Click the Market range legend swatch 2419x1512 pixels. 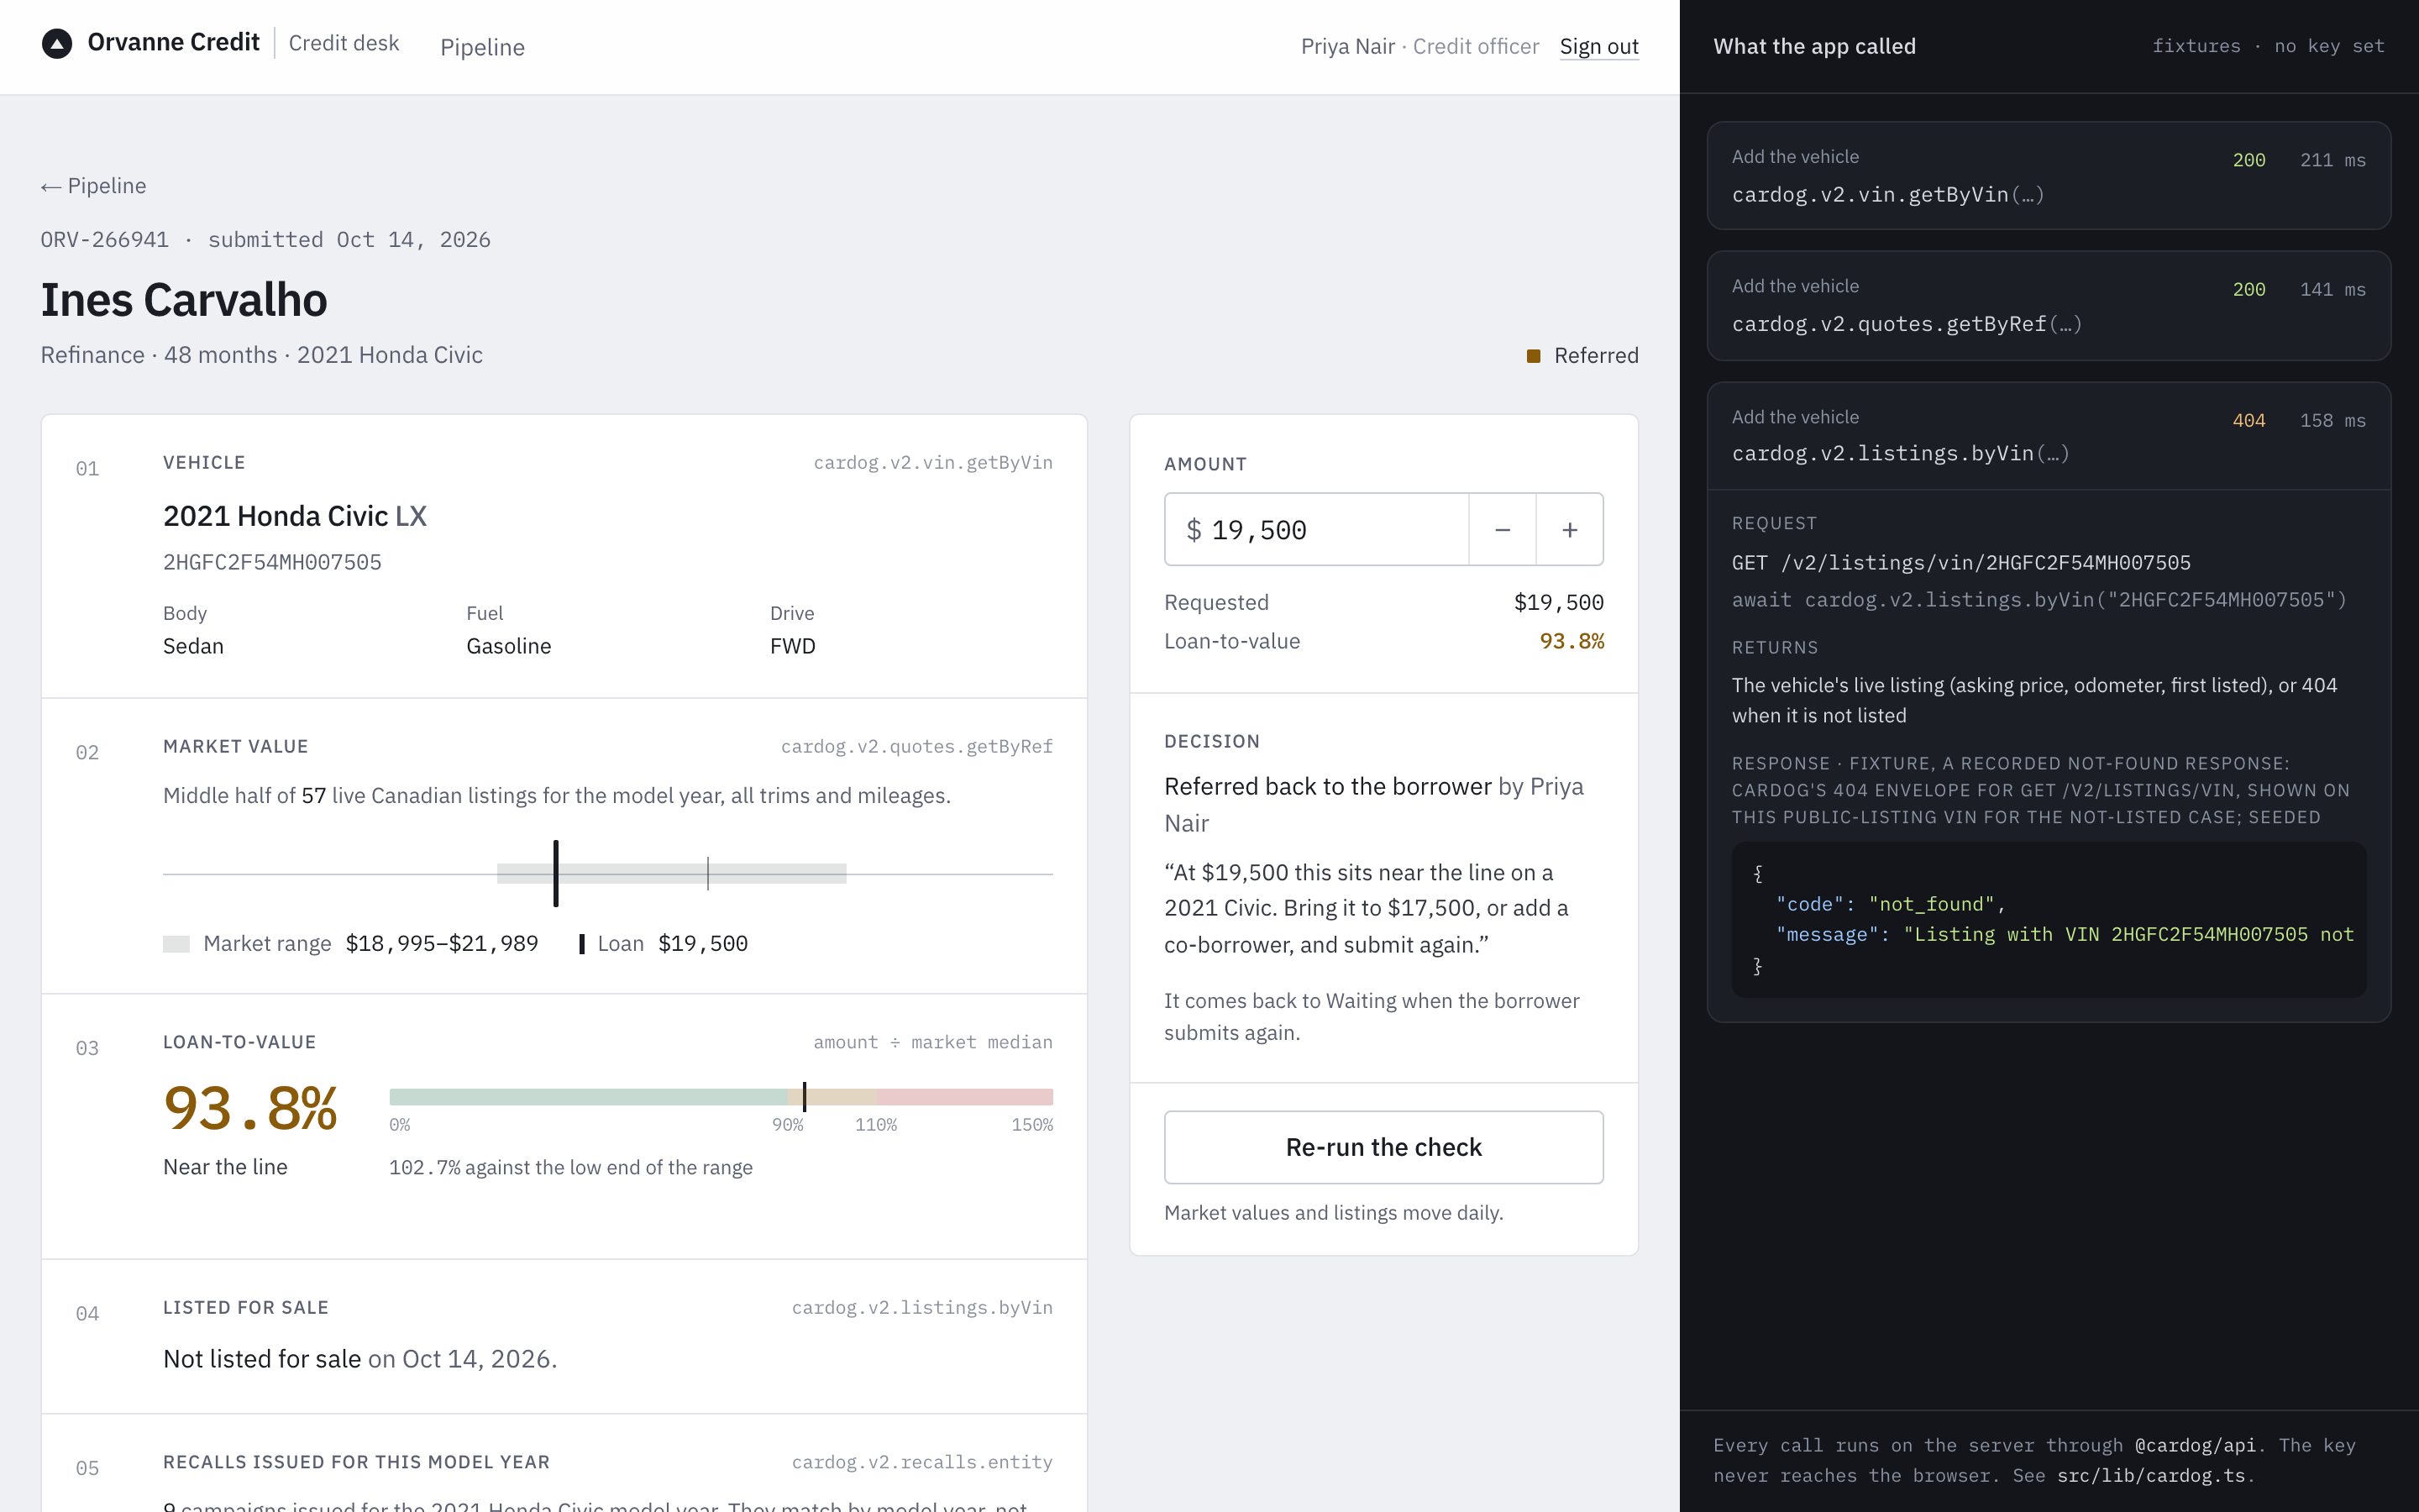(176, 944)
